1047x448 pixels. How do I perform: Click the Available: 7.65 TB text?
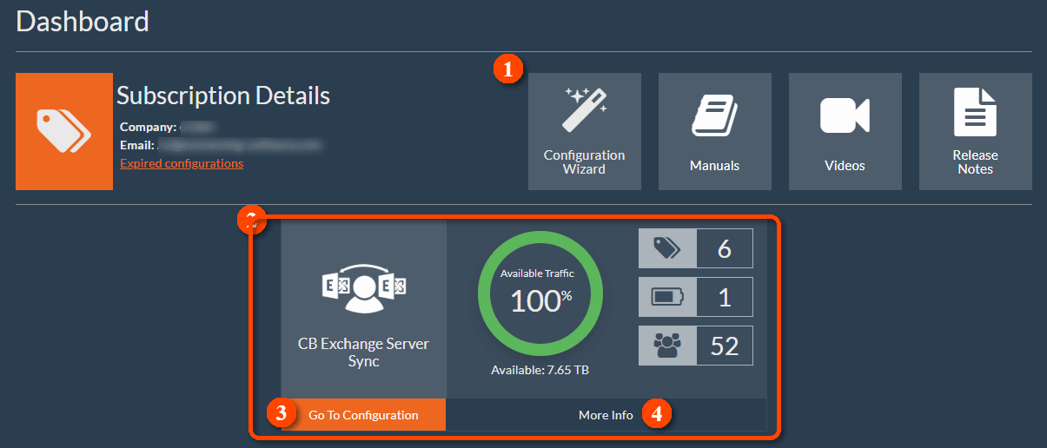[540, 370]
